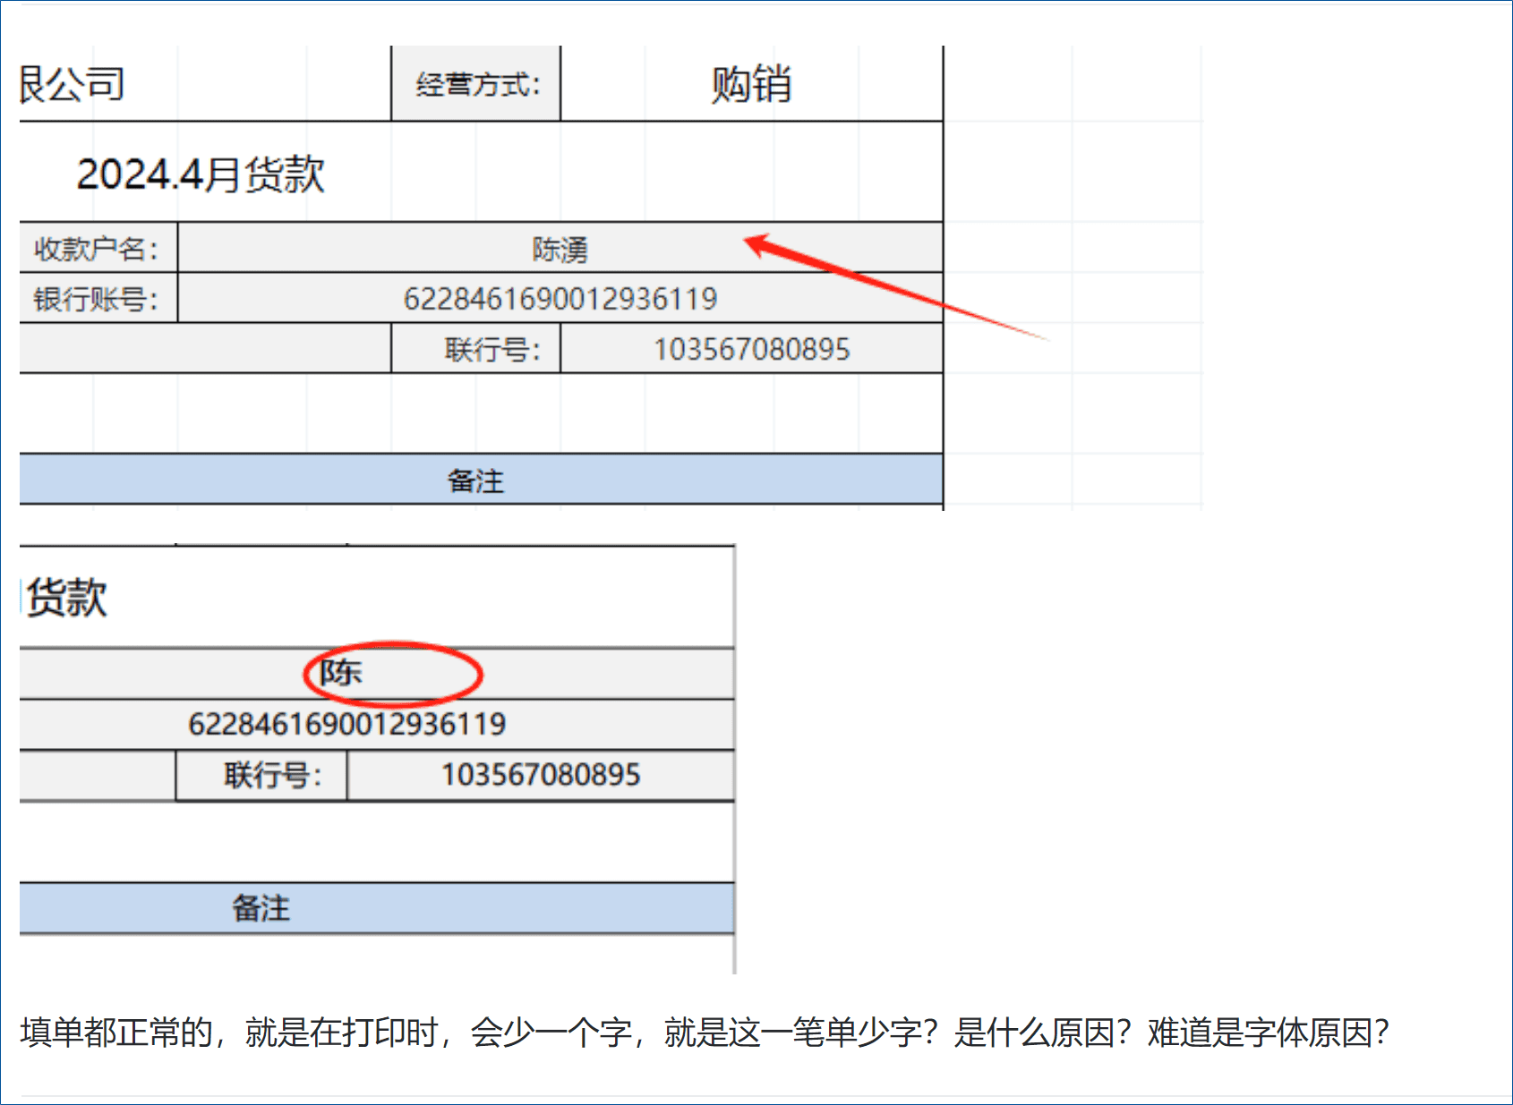The width and height of the screenshot is (1513, 1105).
Task: Select the question text about missing printed character
Action: click(x=705, y=1033)
